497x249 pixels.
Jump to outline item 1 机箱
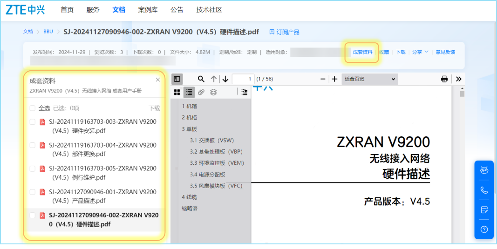click(x=189, y=106)
